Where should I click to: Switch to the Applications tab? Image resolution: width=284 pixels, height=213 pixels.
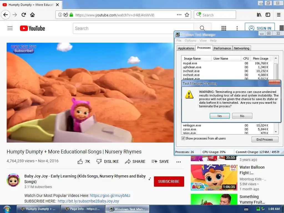click(186, 48)
